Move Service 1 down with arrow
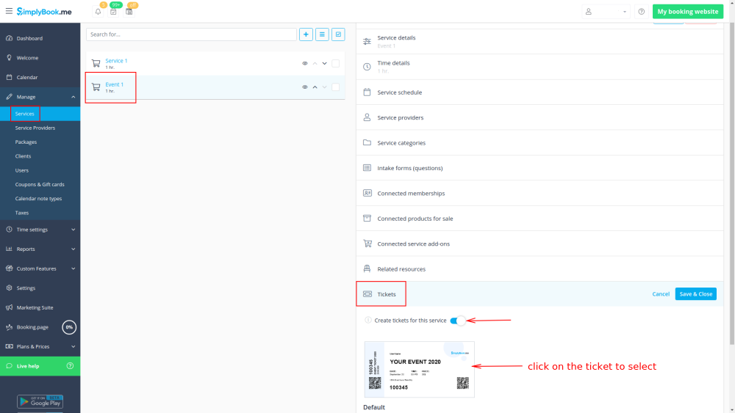This screenshot has width=735, height=413. (324, 64)
